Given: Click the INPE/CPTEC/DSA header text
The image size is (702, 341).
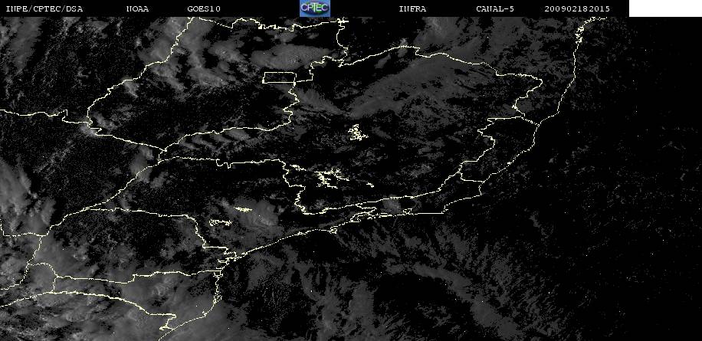Looking at the screenshot, I should click(44, 8).
